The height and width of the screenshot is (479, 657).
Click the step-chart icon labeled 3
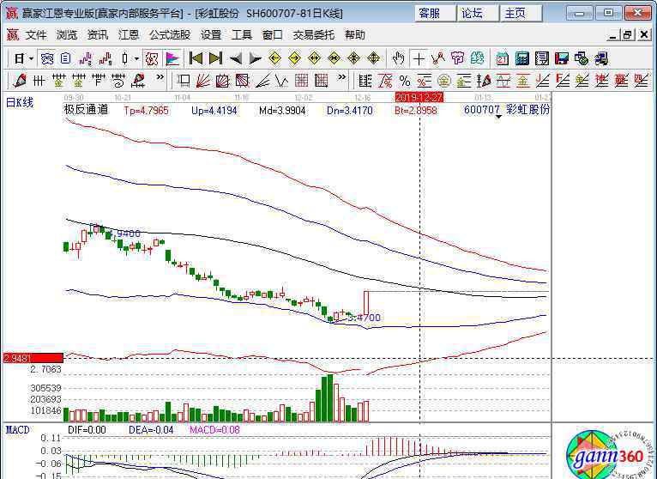click(x=85, y=58)
